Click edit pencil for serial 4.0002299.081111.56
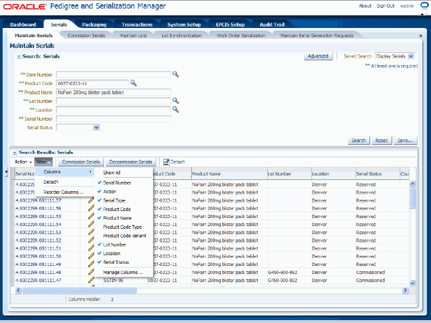Screen dimensions: 431x323 (91, 208)
